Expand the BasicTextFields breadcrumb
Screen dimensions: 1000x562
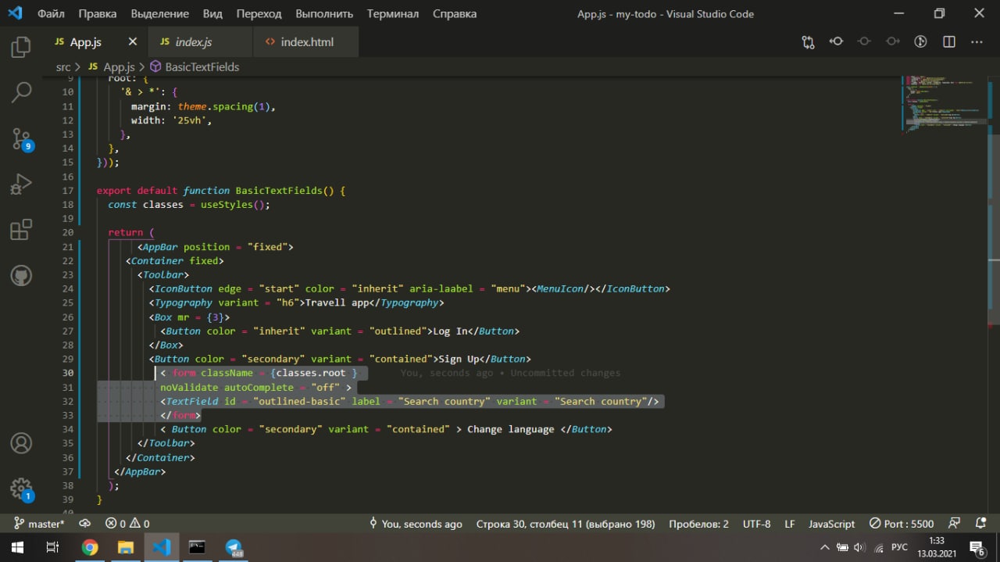click(x=195, y=67)
